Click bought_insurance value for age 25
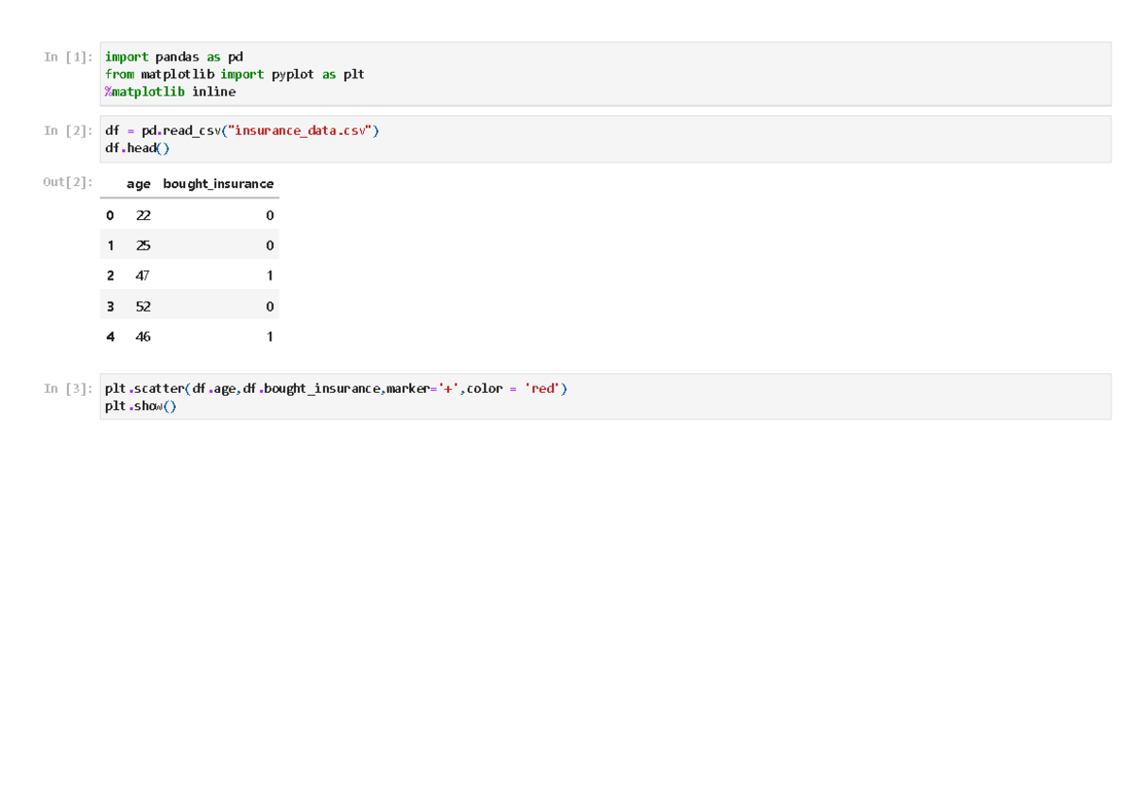 (x=270, y=246)
